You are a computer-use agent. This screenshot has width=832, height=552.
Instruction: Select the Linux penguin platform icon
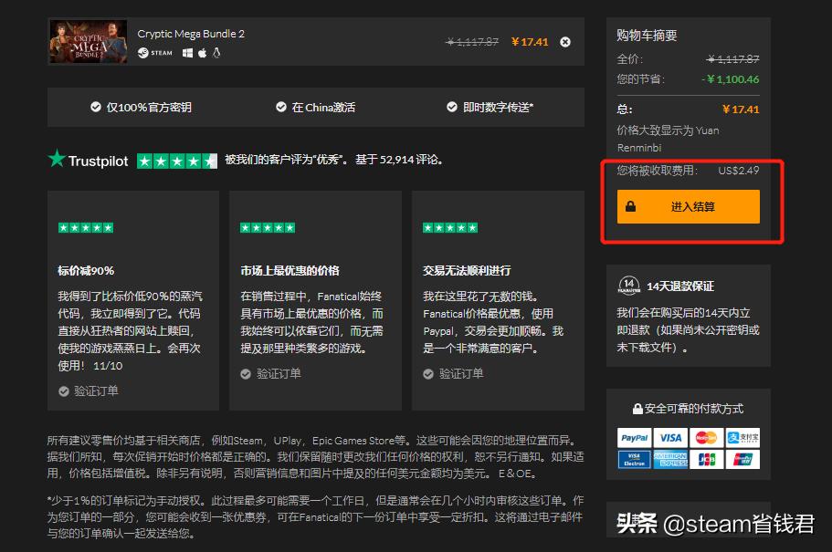(x=216, y=53)
